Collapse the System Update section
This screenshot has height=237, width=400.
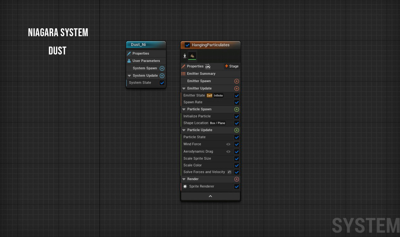[x=129, y=76]
